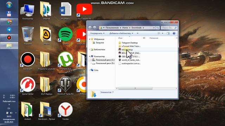Expand the Библиотеки tree node
Viewport: 225px width, 126px height.
click(90, 49)
